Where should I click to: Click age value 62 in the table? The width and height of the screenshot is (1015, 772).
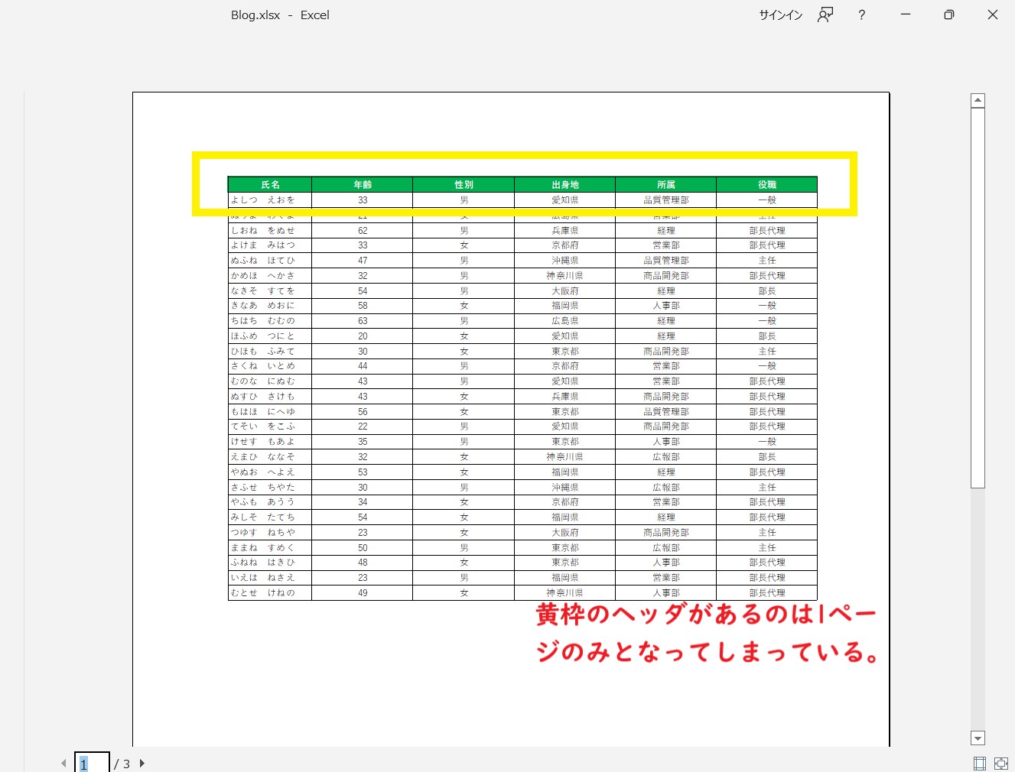(x=363, y=231)
